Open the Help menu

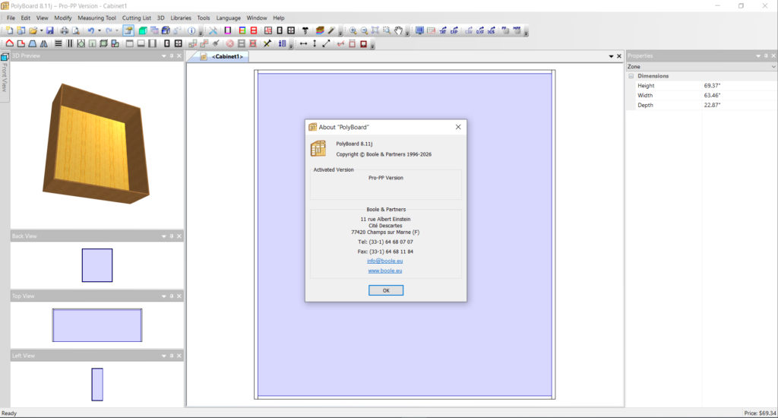(279, 18)
